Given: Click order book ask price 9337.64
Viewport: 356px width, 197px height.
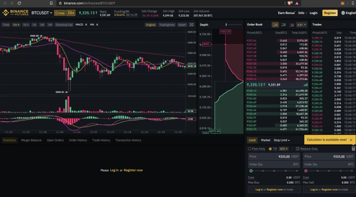Looking at the screenshot, I should pyautogui.click(x=251, y=41).
